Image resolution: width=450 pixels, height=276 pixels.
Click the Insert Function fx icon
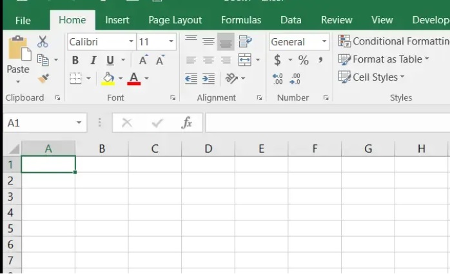(186, 123)
